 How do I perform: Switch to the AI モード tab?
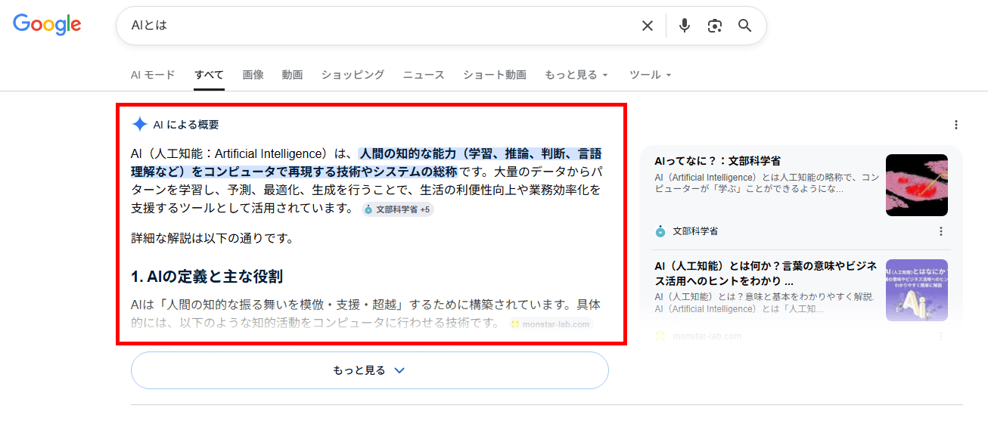pos(153,75)
